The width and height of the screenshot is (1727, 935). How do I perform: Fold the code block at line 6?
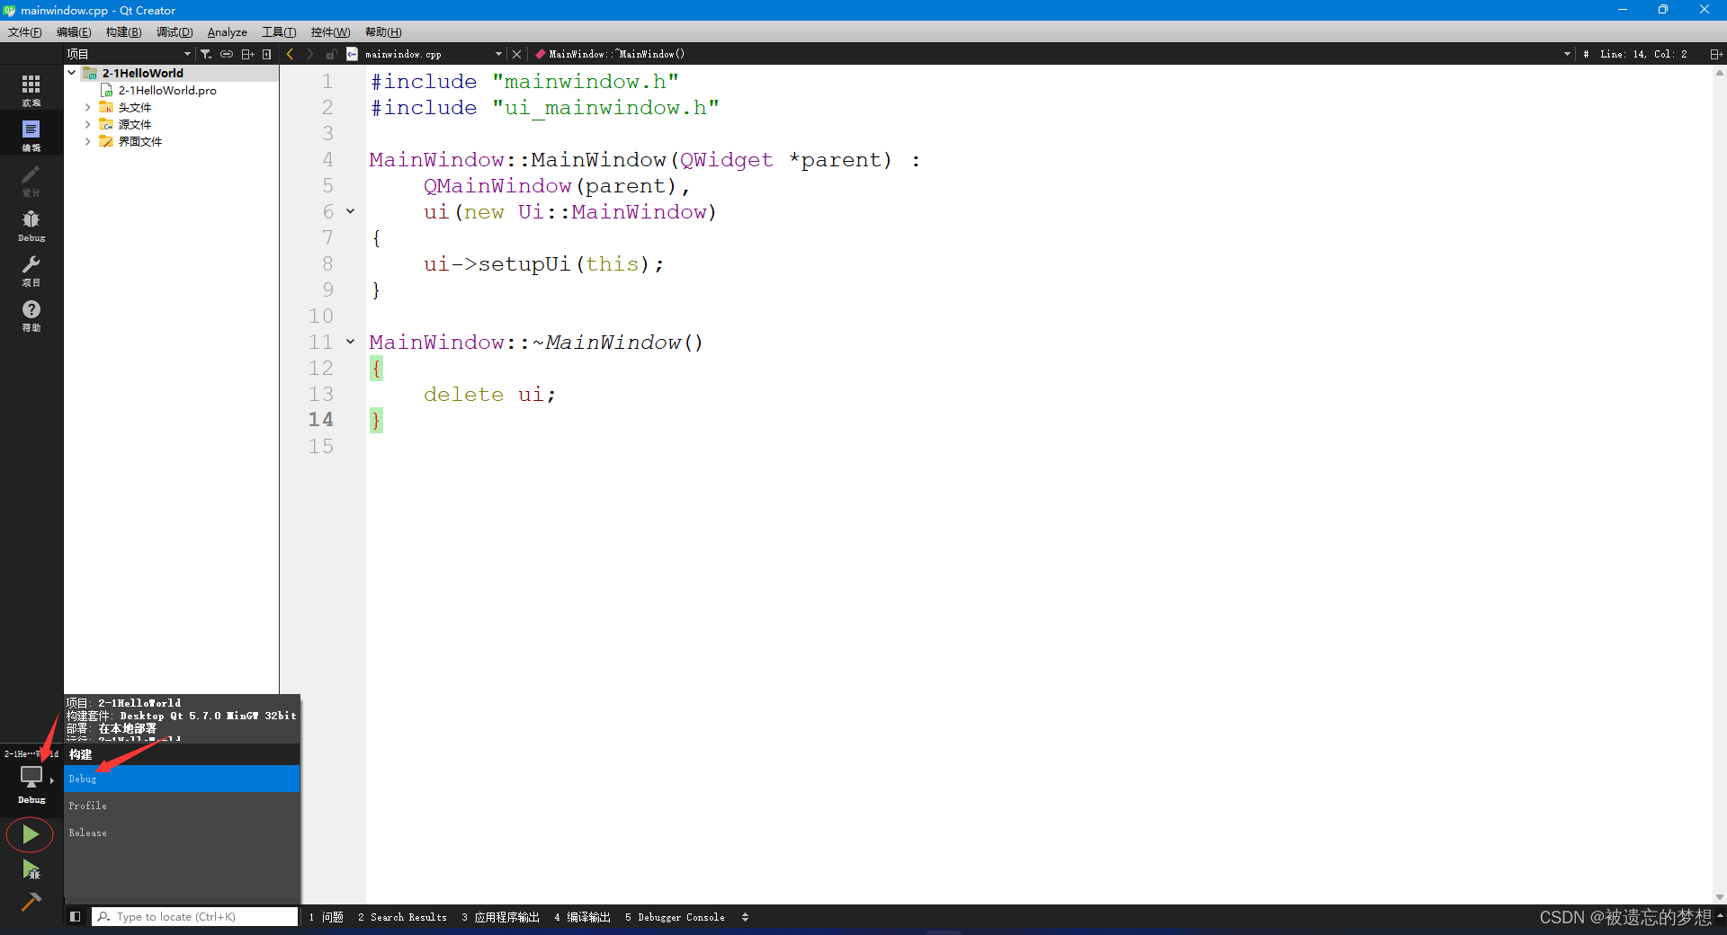click(351, 211)
